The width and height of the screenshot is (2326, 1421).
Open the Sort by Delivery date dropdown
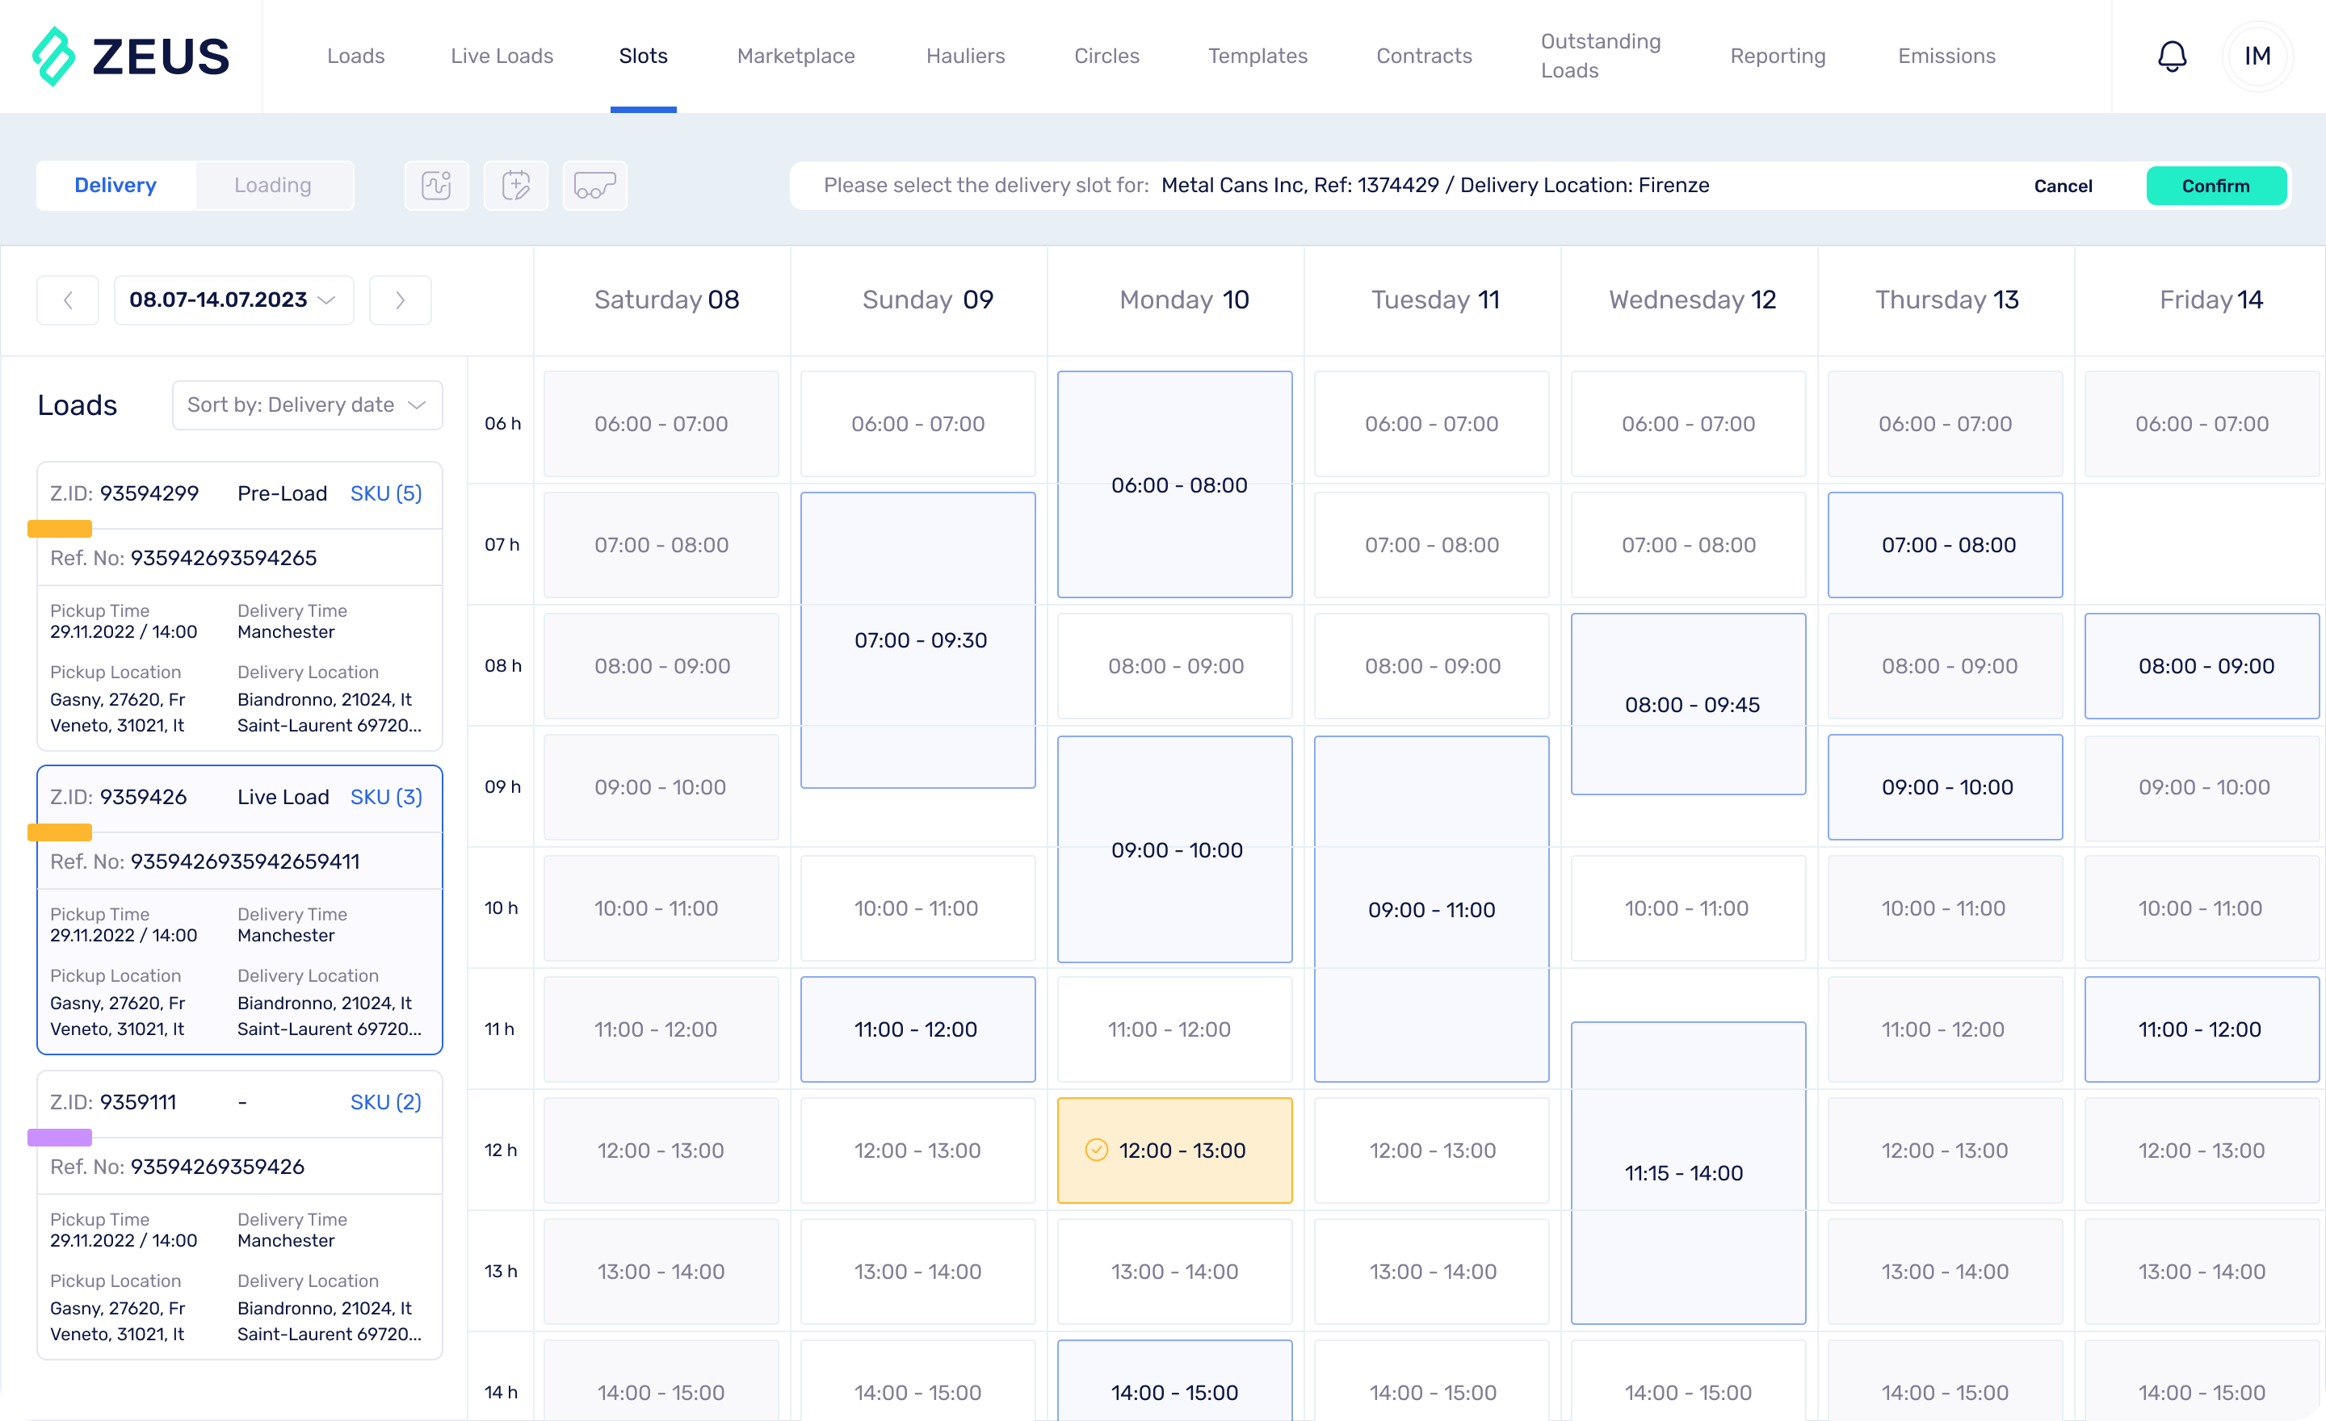(307, 405)
